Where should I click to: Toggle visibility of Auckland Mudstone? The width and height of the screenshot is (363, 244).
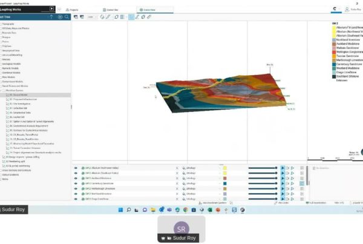(x=76, y=179)
